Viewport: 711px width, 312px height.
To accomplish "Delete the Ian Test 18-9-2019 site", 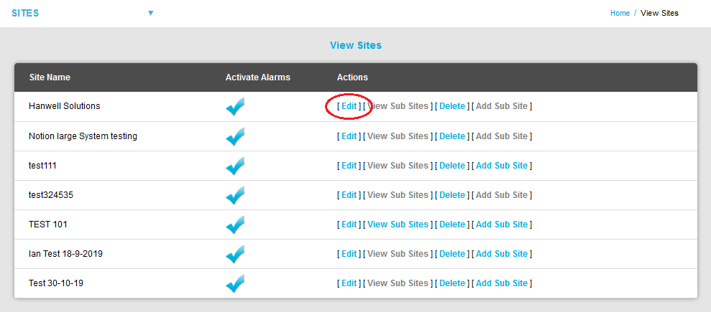I will point(452,254).
